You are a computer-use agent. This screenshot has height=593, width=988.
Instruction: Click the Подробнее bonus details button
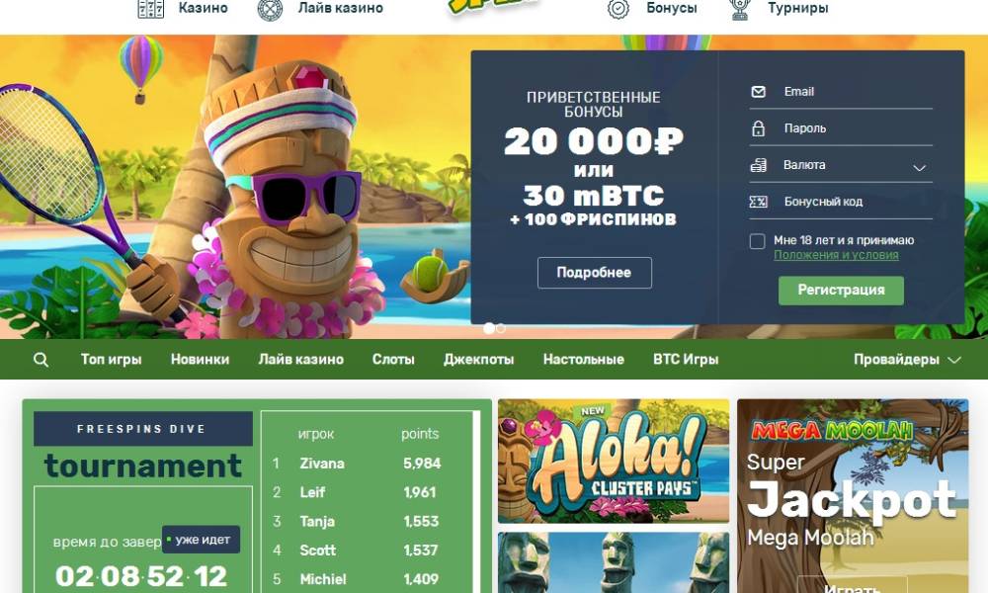point(594,272)
